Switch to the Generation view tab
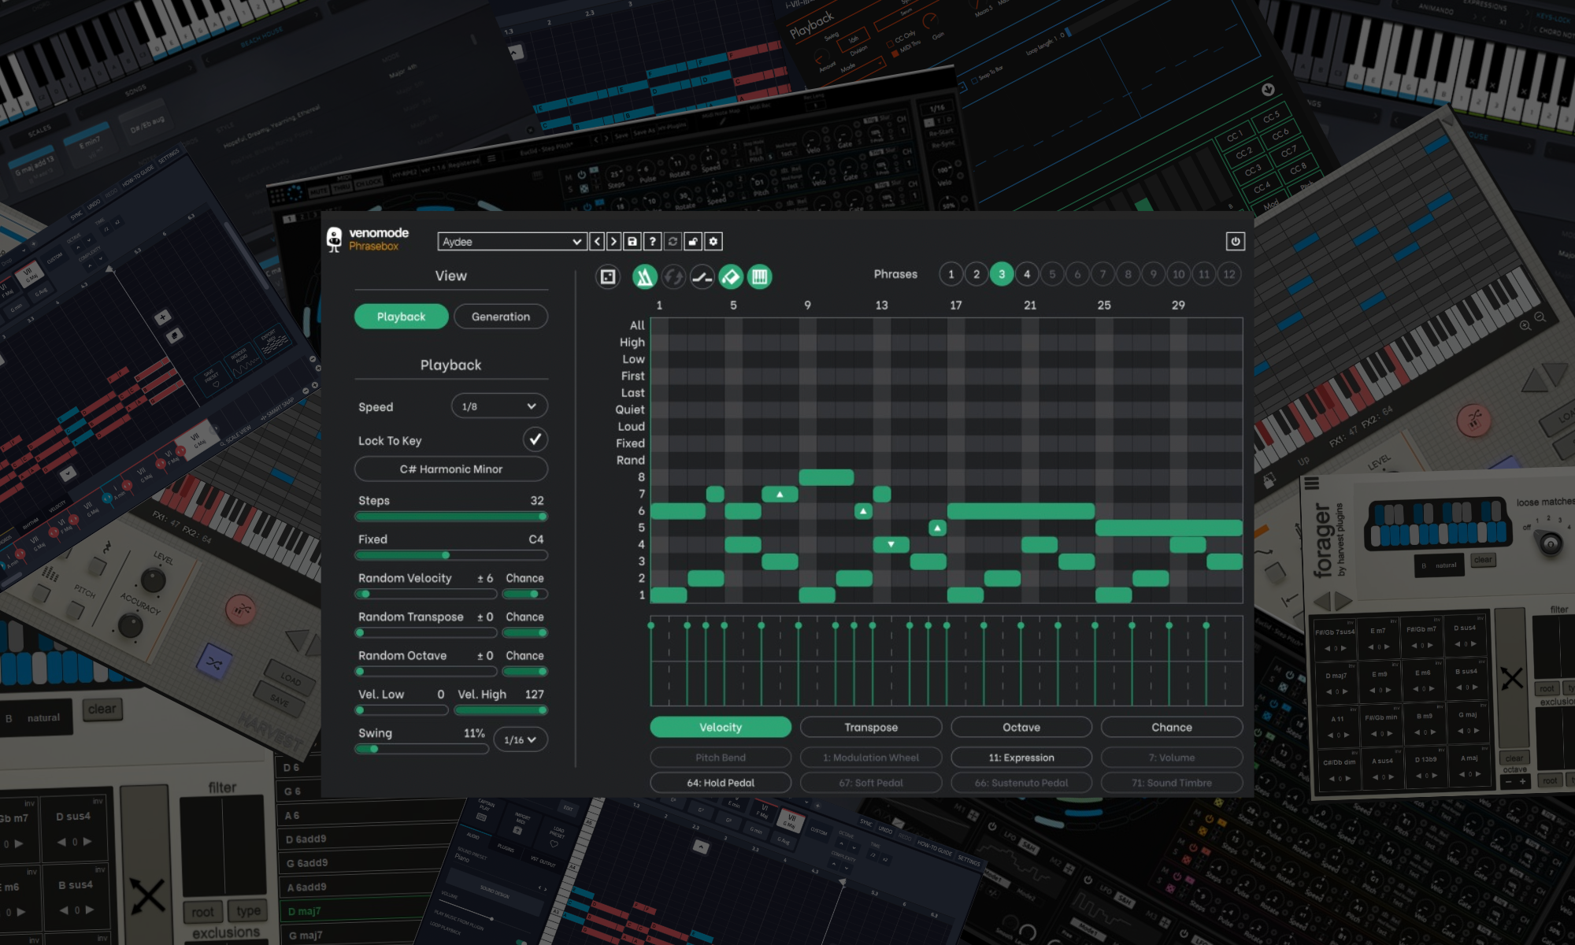This screenshot has height=945, width=1575. 500,317
